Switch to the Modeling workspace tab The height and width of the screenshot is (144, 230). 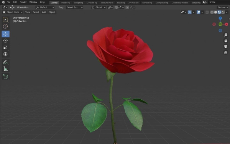point(66,3)
